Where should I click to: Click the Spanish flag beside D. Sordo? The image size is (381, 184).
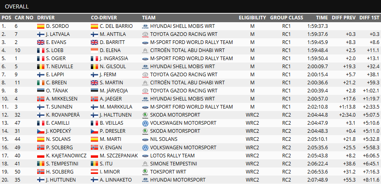(x=40, y=26)
